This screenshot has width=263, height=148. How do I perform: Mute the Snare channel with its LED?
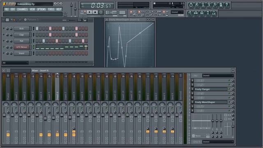point(4,53)
